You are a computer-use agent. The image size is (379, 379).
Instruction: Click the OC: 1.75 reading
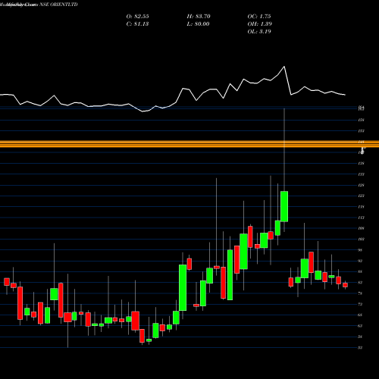click(259, 17)
